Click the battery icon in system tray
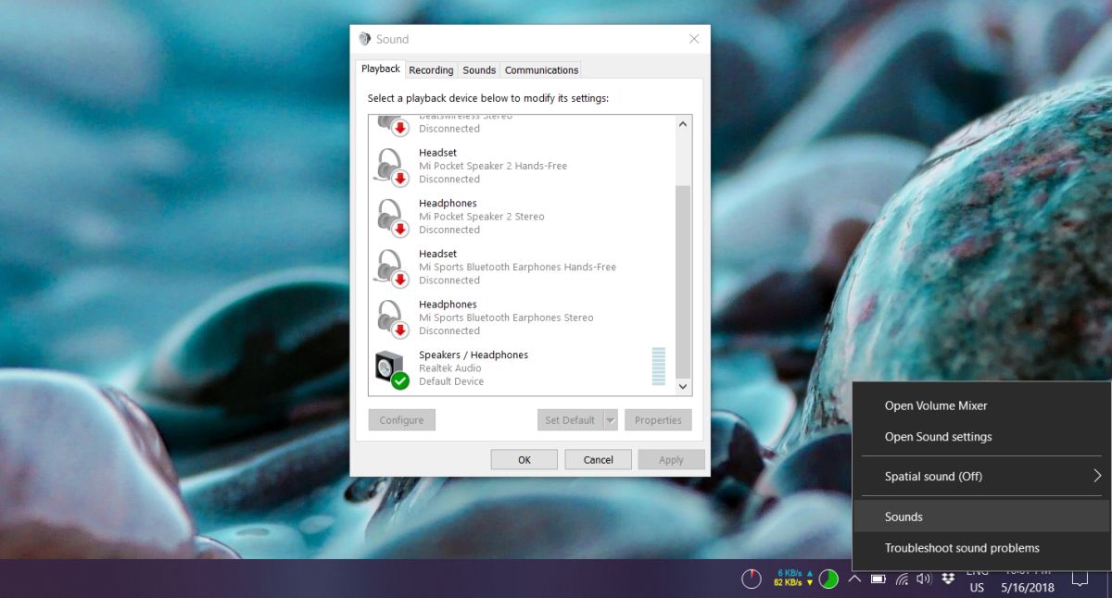Viewport: 1112px width, 598px height. click(x=878, y=579)
